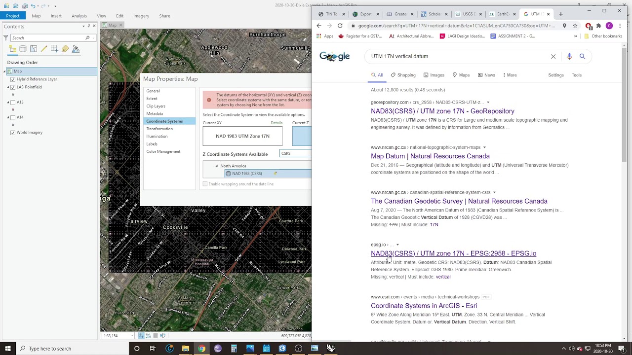Start voice search with microphone icon
This screenshot has width=632, height=355.
(569, 57)
